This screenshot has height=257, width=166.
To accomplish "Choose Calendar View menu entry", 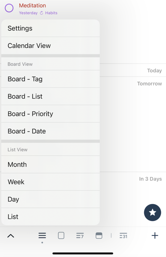I will click(50, 46).
